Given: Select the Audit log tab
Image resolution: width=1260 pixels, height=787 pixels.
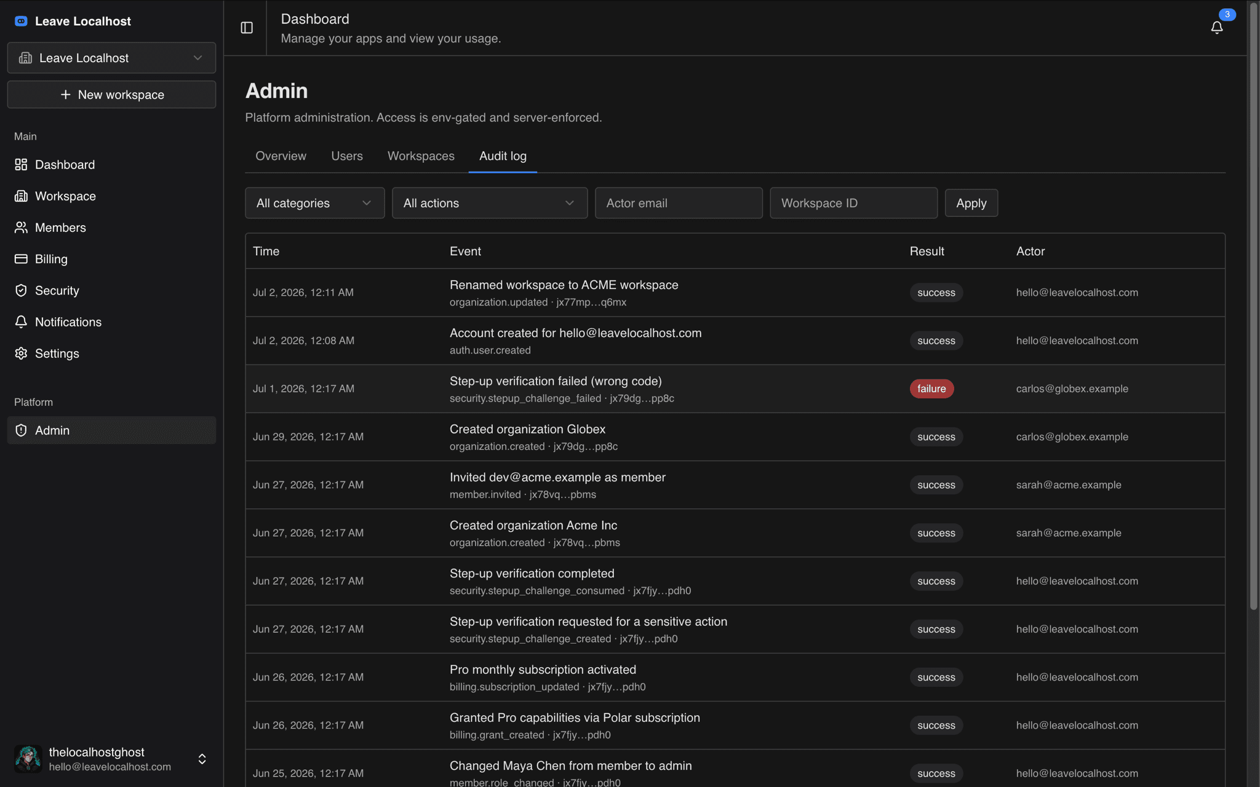Looking at the screenshot, I should click(503, 156).
